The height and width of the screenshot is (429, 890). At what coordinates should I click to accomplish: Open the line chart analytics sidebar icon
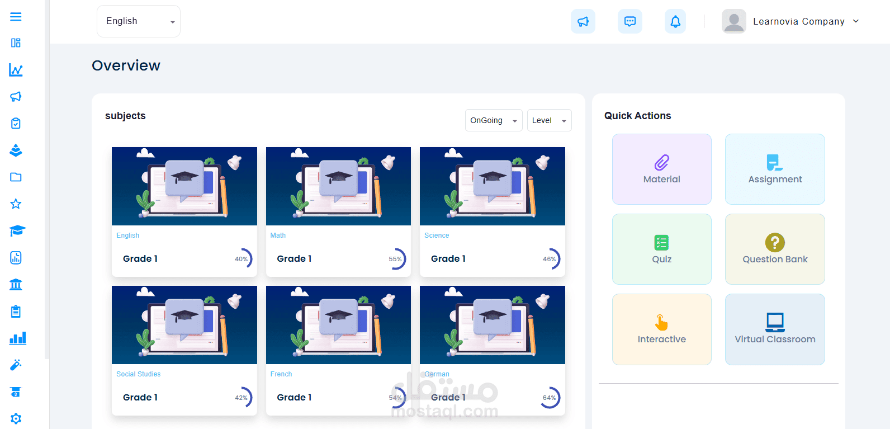click(16, 70)
